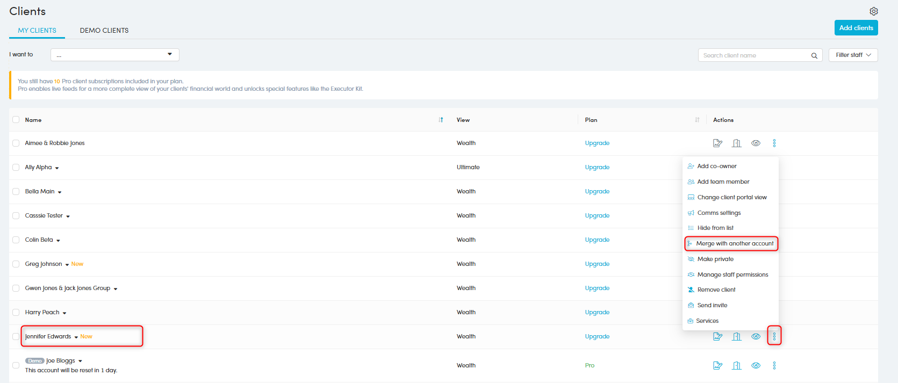Click eye view icon for Jennifer Edwards
Screen dimensions: 898x383
756,336
